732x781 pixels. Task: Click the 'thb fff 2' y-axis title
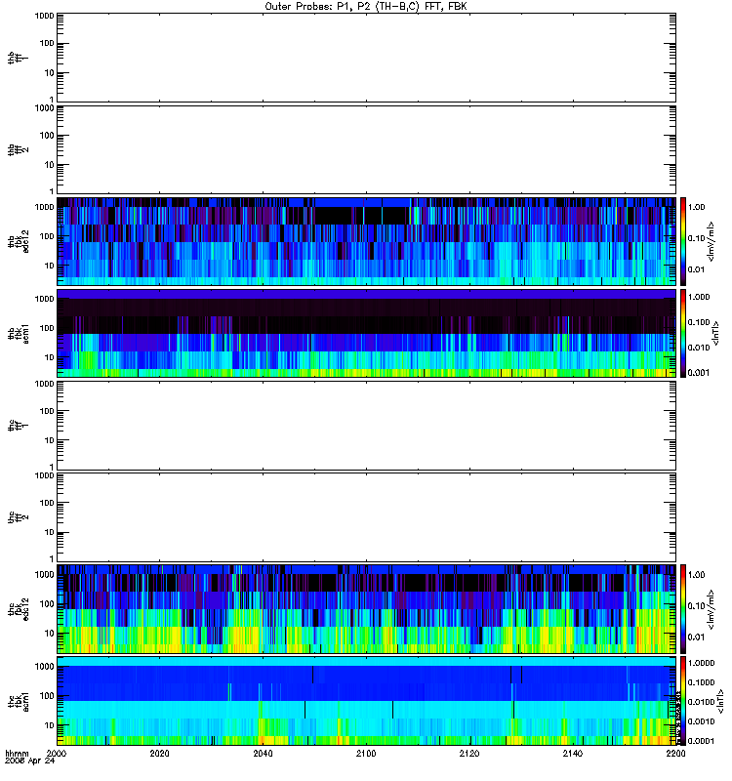(x=19, y=150)
